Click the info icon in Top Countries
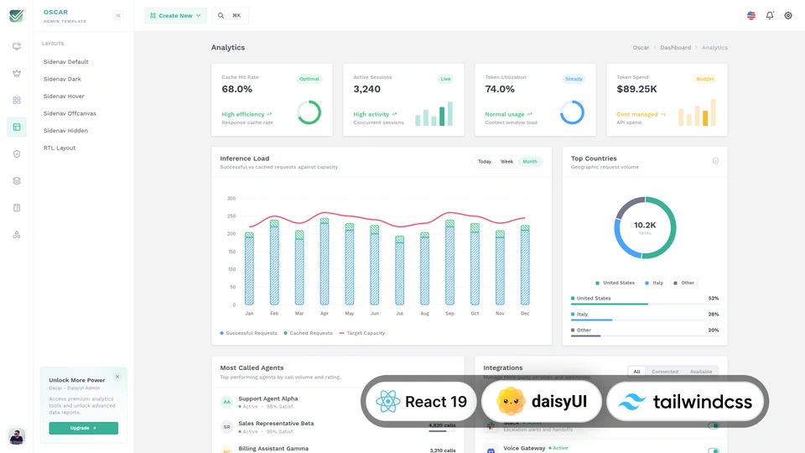The image size is (805, 453). coord(715,161)
